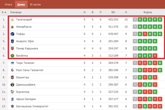Click the Bandirma green logo
The image size is (165, 110).
[12, 56]
